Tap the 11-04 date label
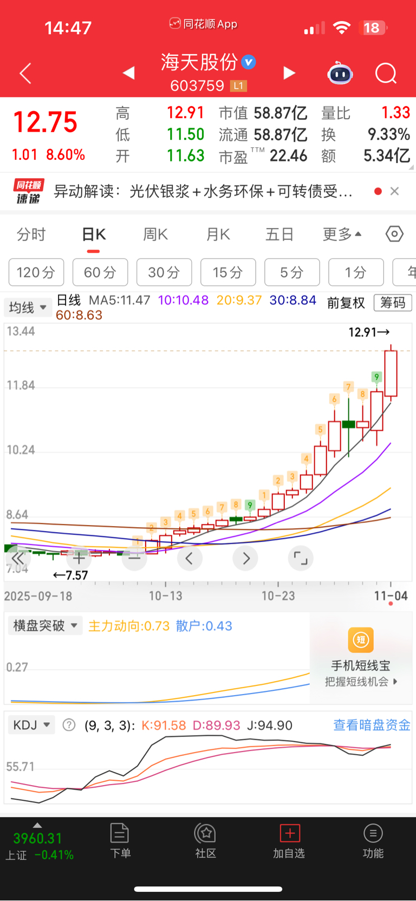 [x=391, y=596]
